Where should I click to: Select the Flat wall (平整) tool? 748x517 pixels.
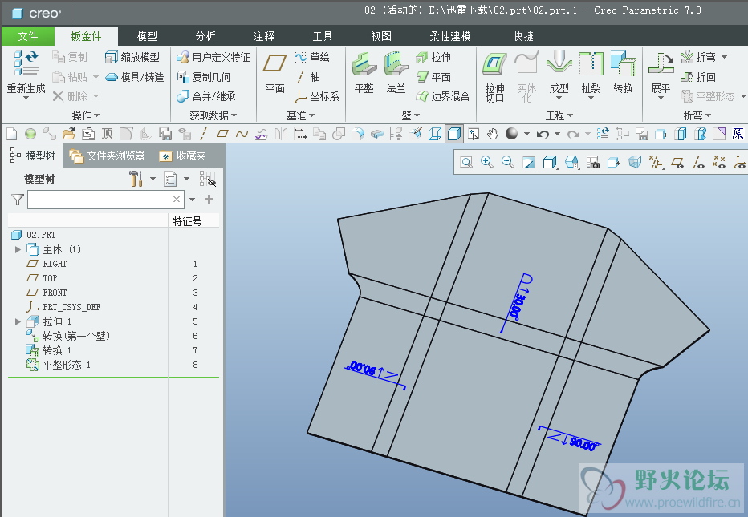click(x=364, y=65)
